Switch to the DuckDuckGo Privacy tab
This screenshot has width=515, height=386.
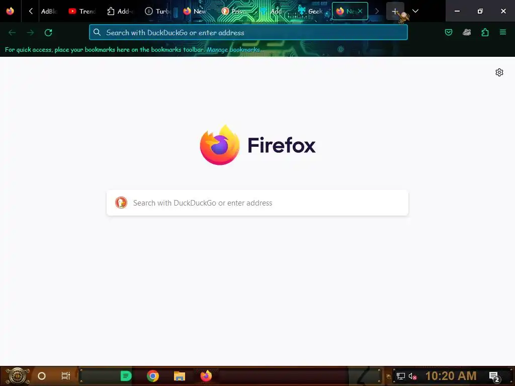click(234, 11)
